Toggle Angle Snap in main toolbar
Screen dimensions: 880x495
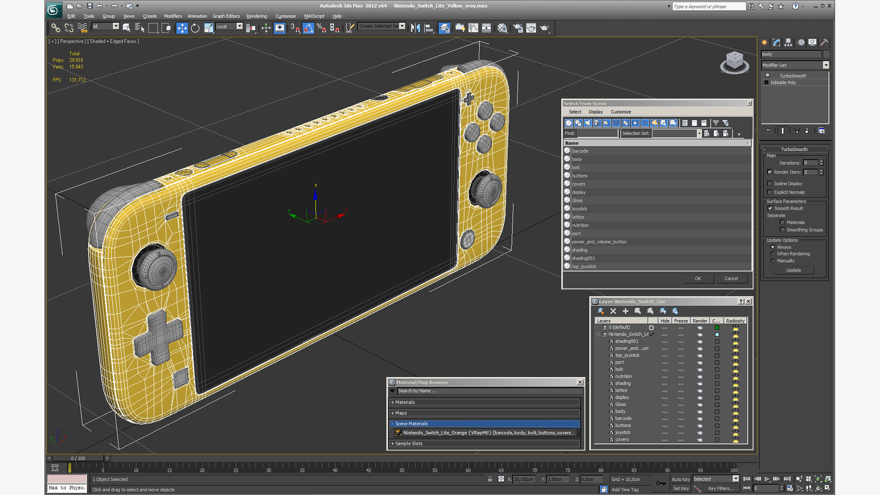[308, 28]
